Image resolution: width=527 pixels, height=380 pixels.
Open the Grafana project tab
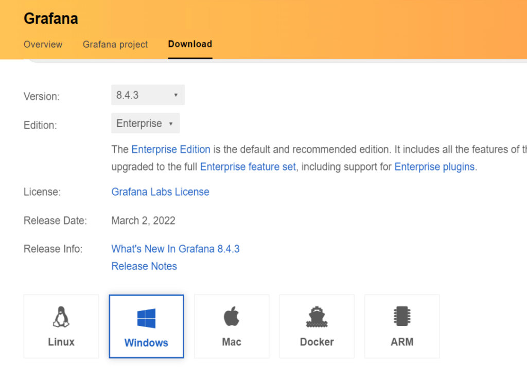click(115, 44)
